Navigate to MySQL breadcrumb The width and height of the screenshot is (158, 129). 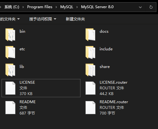(67, 7)
